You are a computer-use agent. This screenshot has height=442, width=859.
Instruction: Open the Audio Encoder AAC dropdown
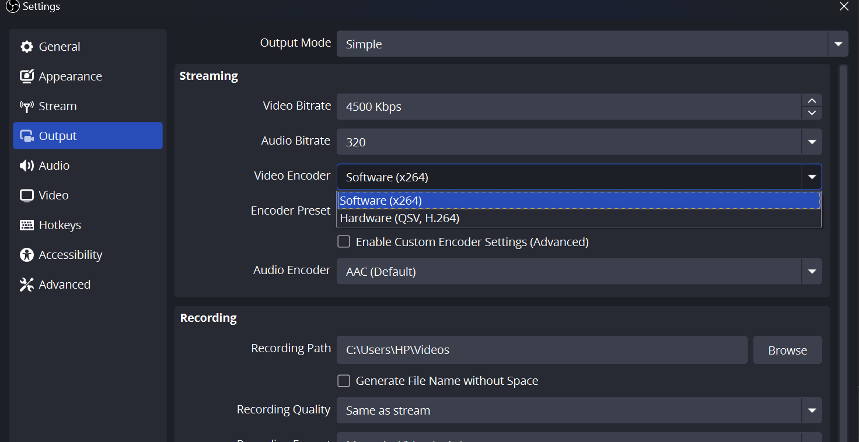click(x=812, y=271)
